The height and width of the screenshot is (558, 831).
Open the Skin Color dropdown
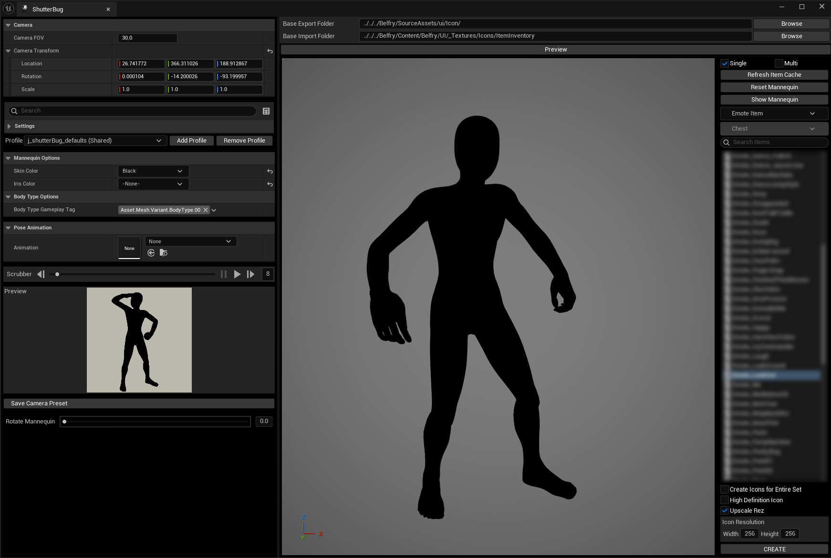(153, 171)
